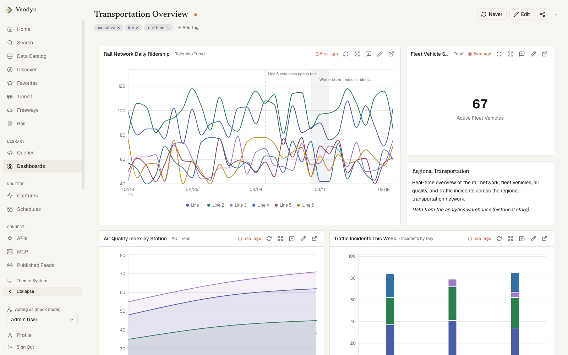Click the share dashboard icon
The height and width of the screenshot is (355, 568).
tap(542, 14)
